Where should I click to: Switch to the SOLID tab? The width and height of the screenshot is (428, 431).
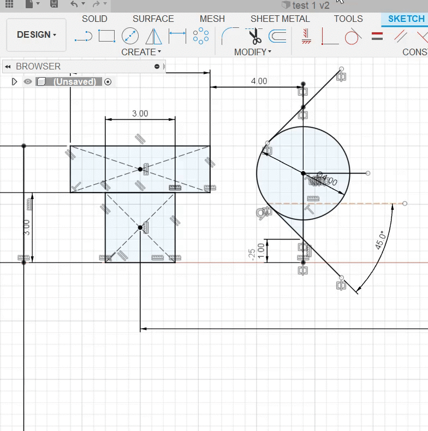pyautogui.click(x=94, y=19)
